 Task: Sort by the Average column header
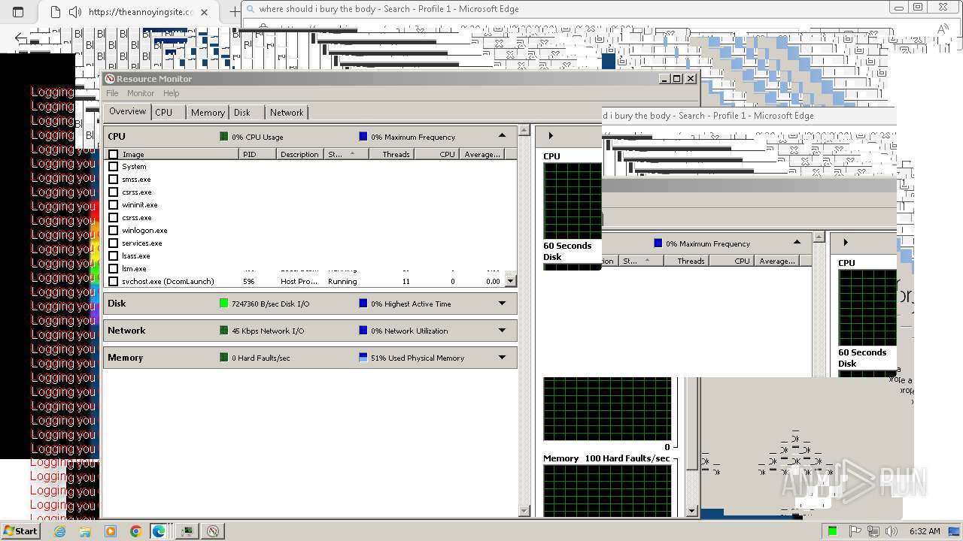[x=482, y=154]
